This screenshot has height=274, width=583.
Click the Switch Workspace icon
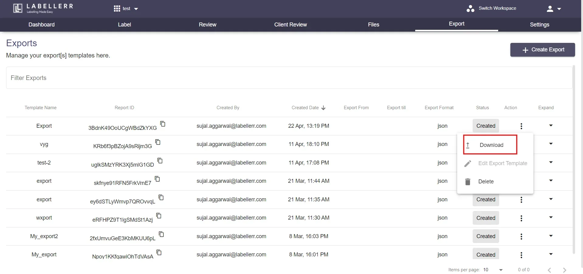coord(470,9)
